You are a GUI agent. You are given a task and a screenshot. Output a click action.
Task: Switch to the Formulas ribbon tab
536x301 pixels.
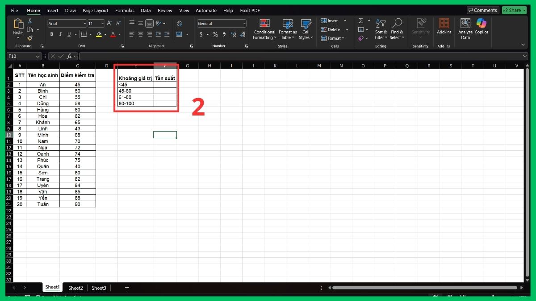coord(125,10)
